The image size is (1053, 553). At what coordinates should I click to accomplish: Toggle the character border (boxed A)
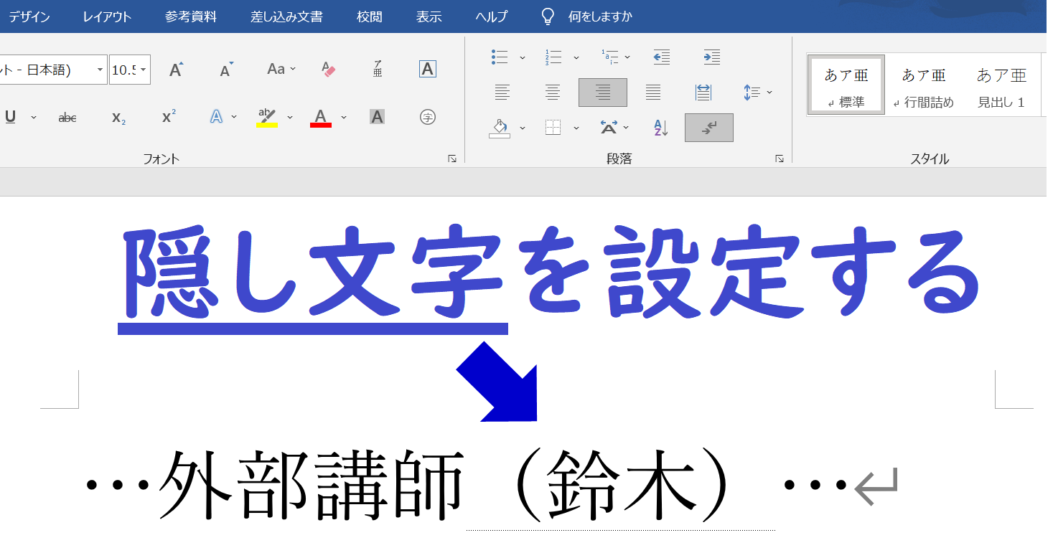[x=428, y=70]
